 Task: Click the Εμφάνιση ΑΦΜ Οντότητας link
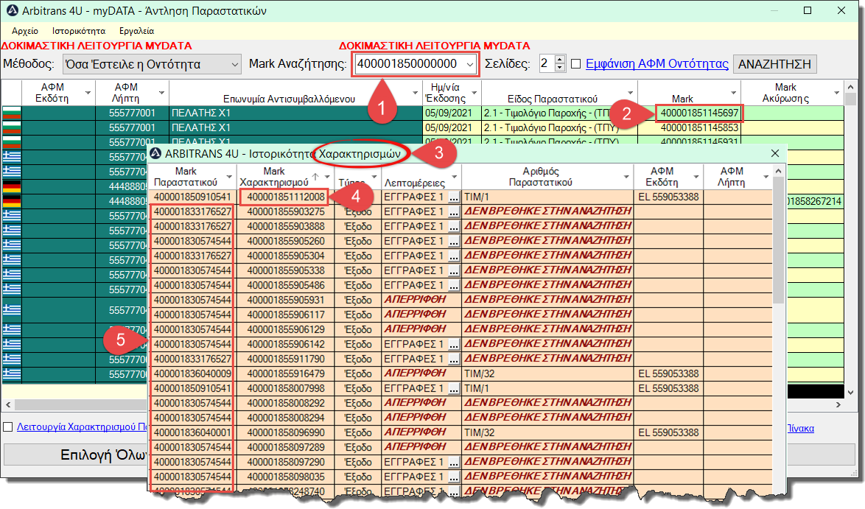(x=657, y=64)
